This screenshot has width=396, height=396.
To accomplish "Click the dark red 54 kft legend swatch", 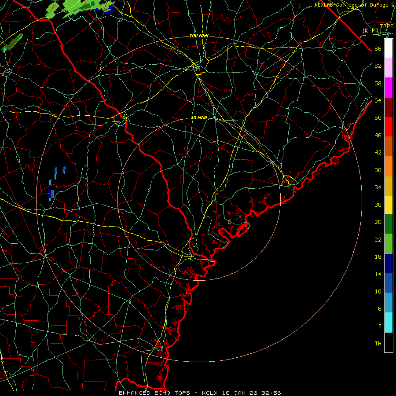I will tap(389, 107).
